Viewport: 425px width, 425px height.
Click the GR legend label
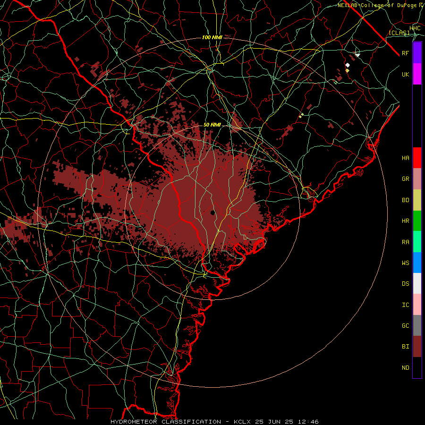click(405, 179)
